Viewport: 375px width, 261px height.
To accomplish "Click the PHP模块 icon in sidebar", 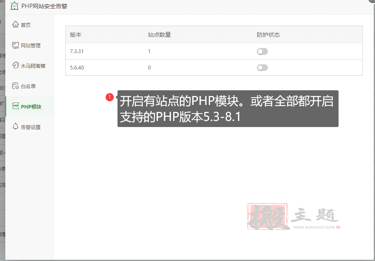I will click(x=16, y=106).
